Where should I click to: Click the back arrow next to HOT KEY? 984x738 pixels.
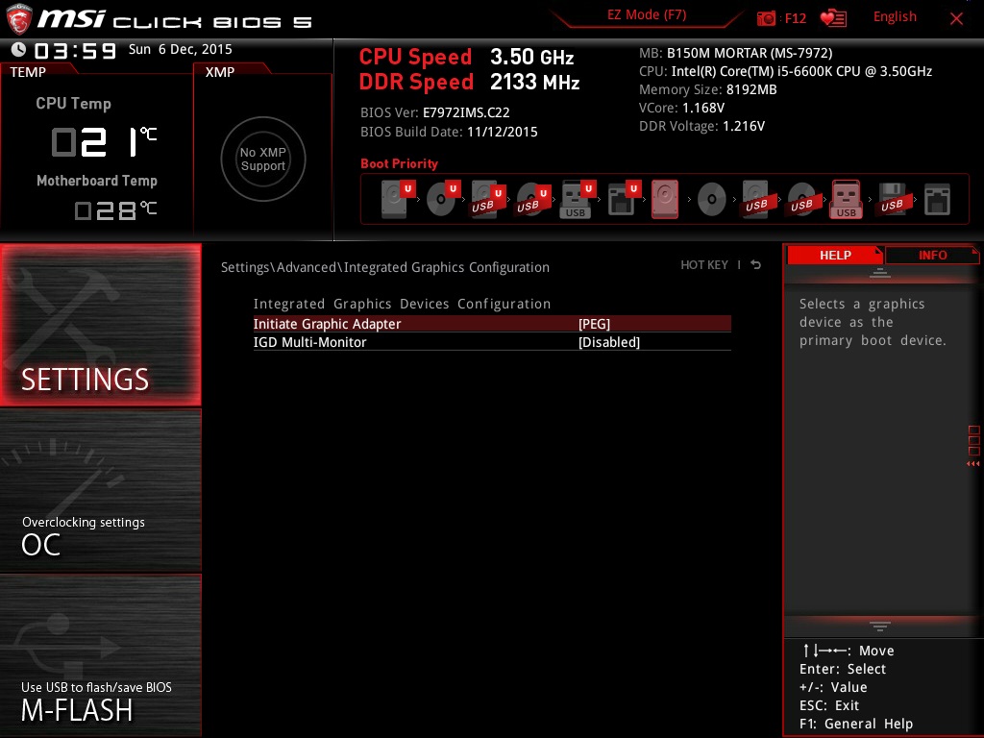tap(756, 265)
